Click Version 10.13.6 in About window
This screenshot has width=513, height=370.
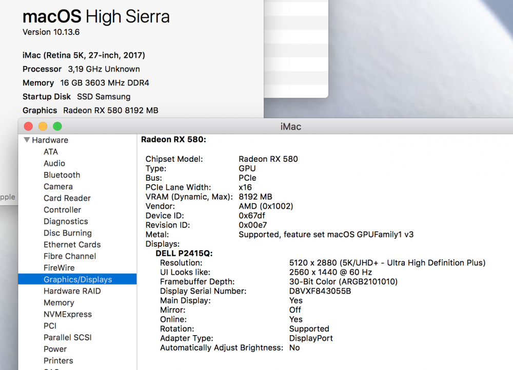pos(51,32)
